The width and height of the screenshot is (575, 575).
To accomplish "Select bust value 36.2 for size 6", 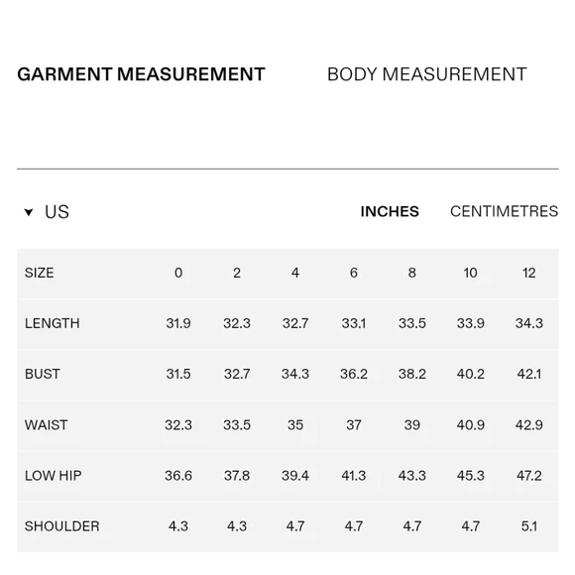I will [354, 374].
